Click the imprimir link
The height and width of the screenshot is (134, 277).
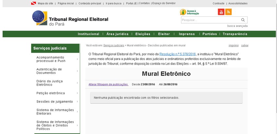233,46
